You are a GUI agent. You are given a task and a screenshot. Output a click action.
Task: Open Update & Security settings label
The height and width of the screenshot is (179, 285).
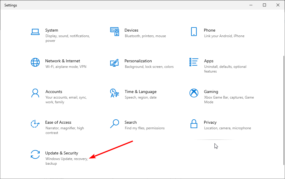click(62, 153)
